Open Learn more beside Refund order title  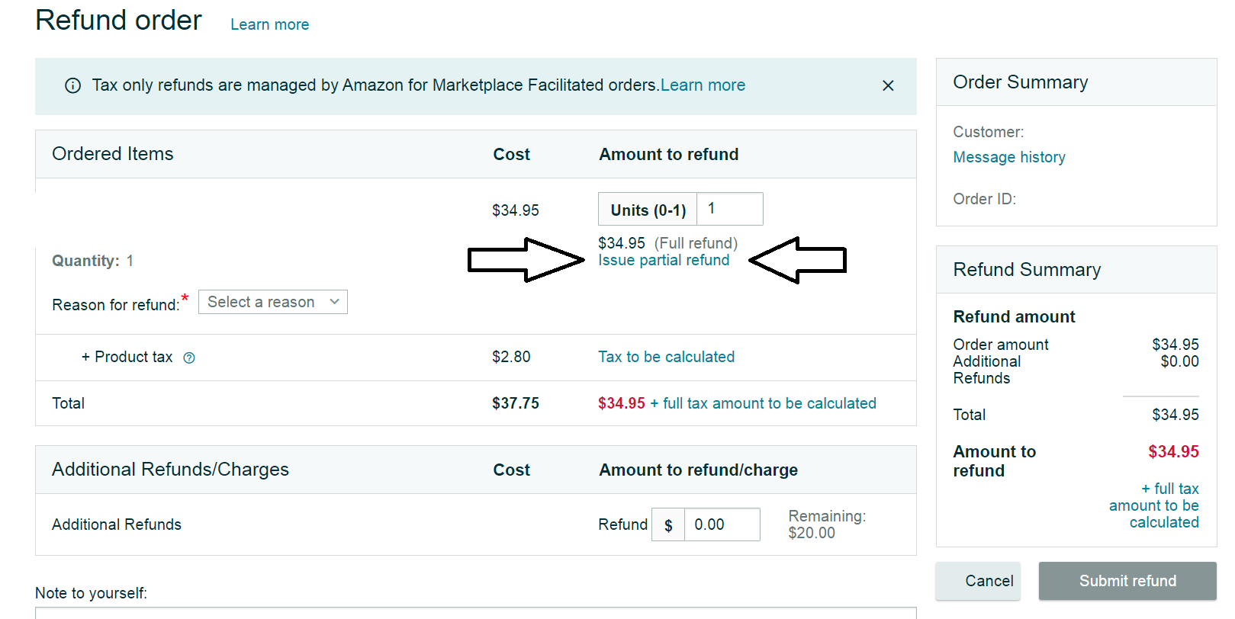click(269, 24)
